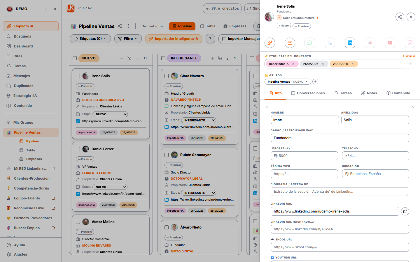The height and width of the screenshot is (262, 420).
Task: Tick the Rubén Sotomayor card checkbox
Action: click(167, 155)
